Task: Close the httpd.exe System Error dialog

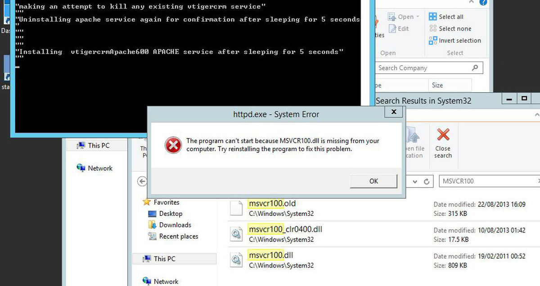Action: click(394, 112)
